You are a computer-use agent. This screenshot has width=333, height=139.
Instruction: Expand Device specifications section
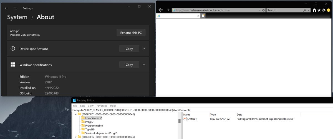pos(144,49)
